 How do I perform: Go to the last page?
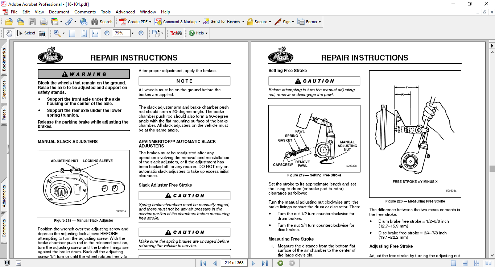265,263
